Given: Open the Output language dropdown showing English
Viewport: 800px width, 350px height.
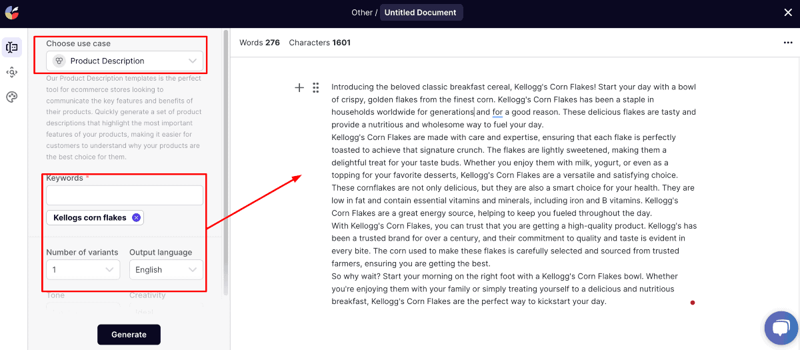Looking at the screenshot, I should pyautogui.click(x=166, y=270).
